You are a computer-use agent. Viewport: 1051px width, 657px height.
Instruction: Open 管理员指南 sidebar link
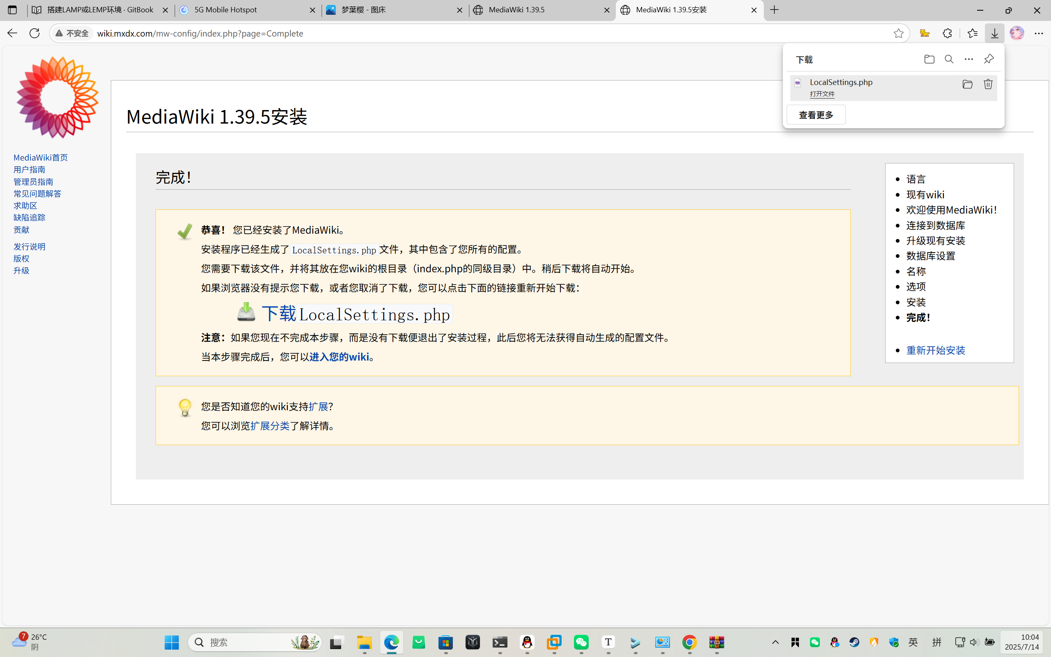pyautogui.click(x=33, y=181)
